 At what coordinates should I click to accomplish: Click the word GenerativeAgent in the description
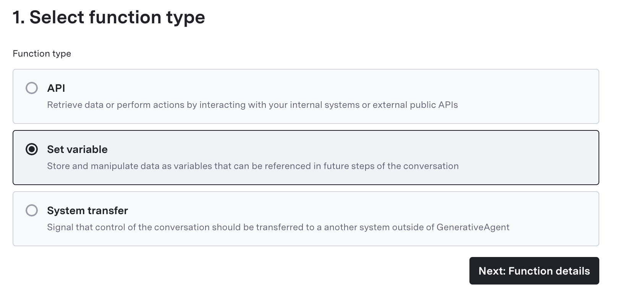[473, 227]
